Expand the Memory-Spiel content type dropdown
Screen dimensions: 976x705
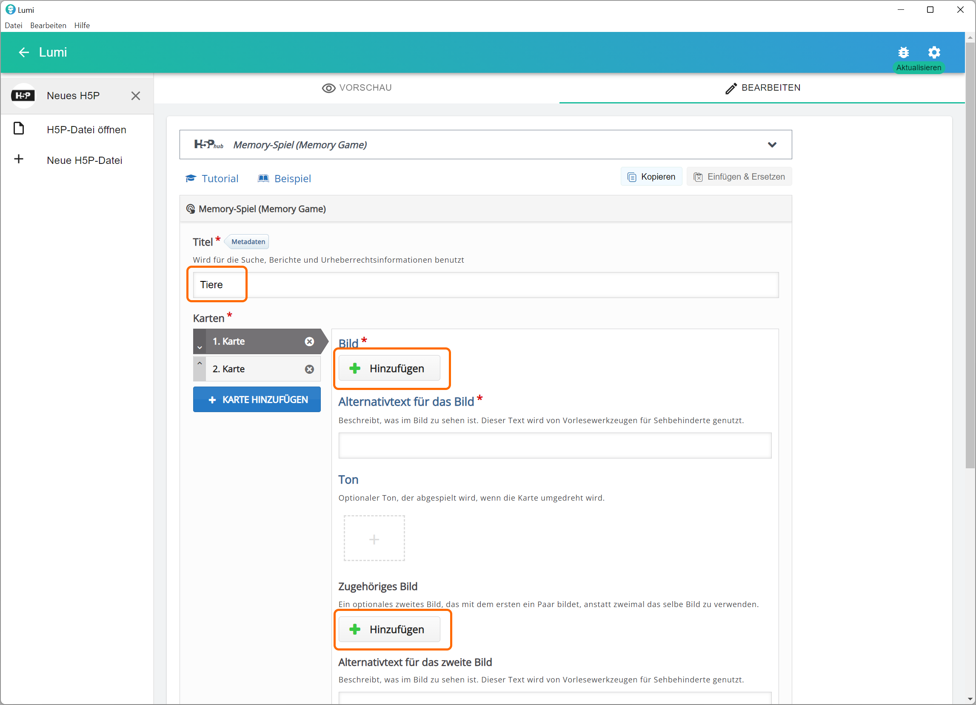tap(772, 145)
